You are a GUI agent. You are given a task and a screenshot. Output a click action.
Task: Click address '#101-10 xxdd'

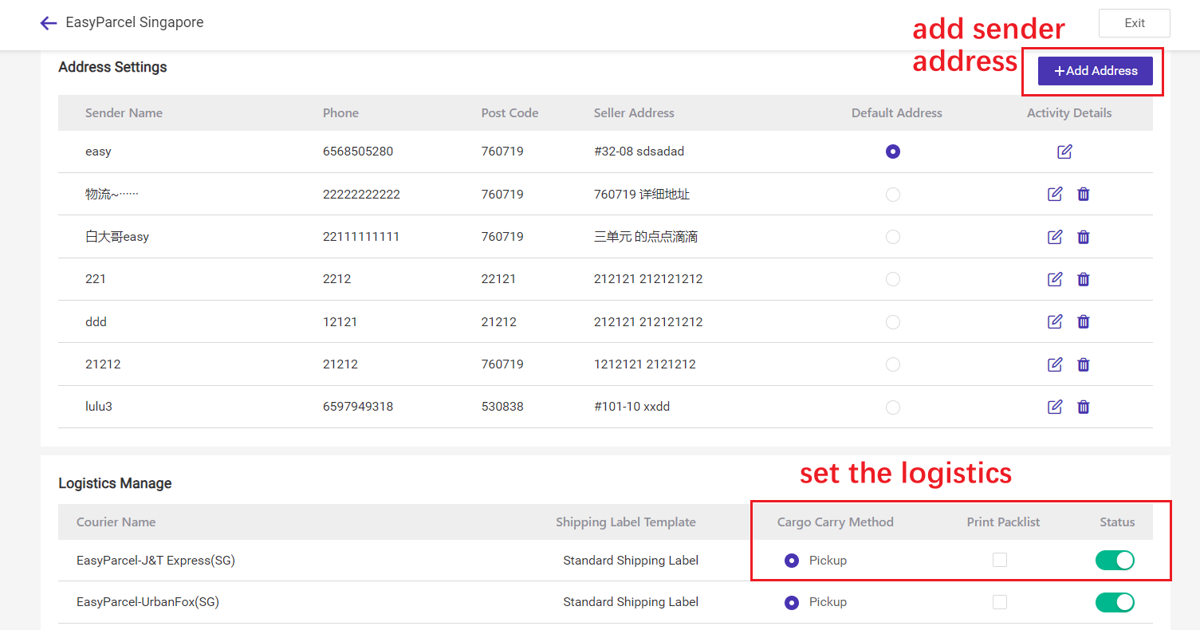click(x=632, y=407)
